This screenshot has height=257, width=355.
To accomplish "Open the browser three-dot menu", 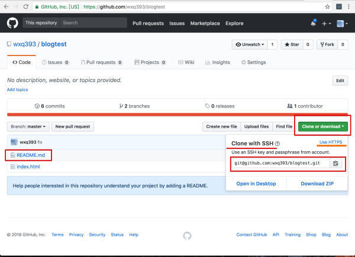I will [x=348, y=6].
